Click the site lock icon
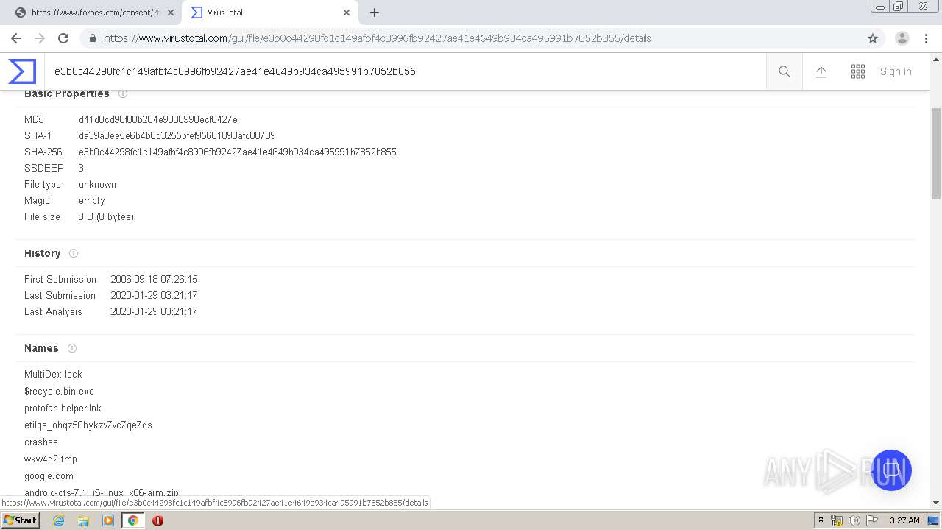The width and height of the screenshot is (942, 530). pyautogui.click(x=93, y=38)
